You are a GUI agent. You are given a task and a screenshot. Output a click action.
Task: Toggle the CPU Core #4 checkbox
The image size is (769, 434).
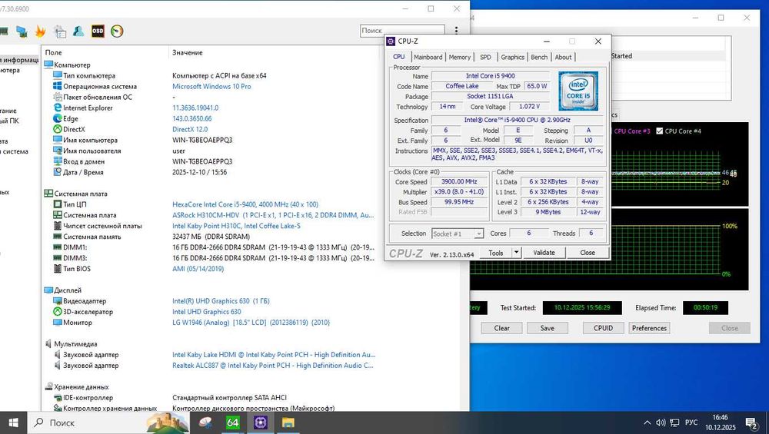coord(660,131)
